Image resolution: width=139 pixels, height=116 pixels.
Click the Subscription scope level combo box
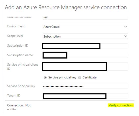click(x=85, y=36)
